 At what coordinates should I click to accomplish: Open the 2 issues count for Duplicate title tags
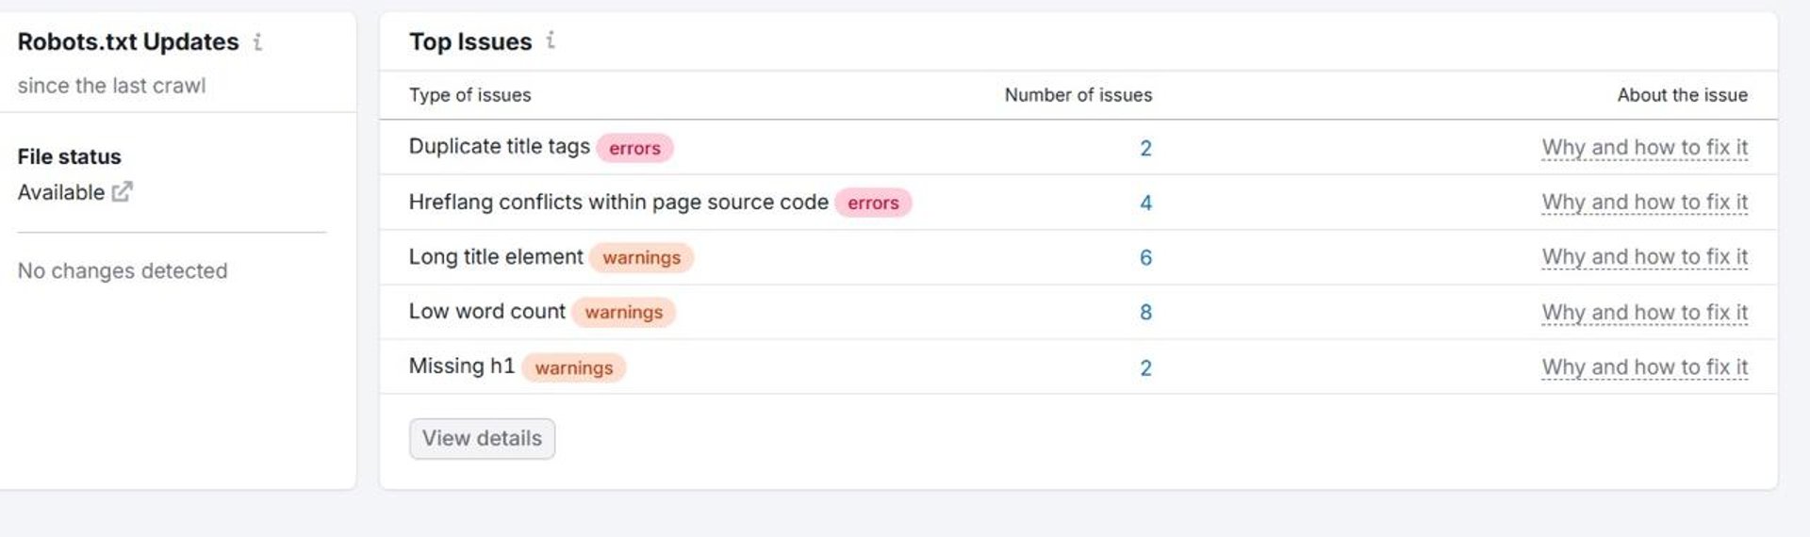pos(1145,148)
